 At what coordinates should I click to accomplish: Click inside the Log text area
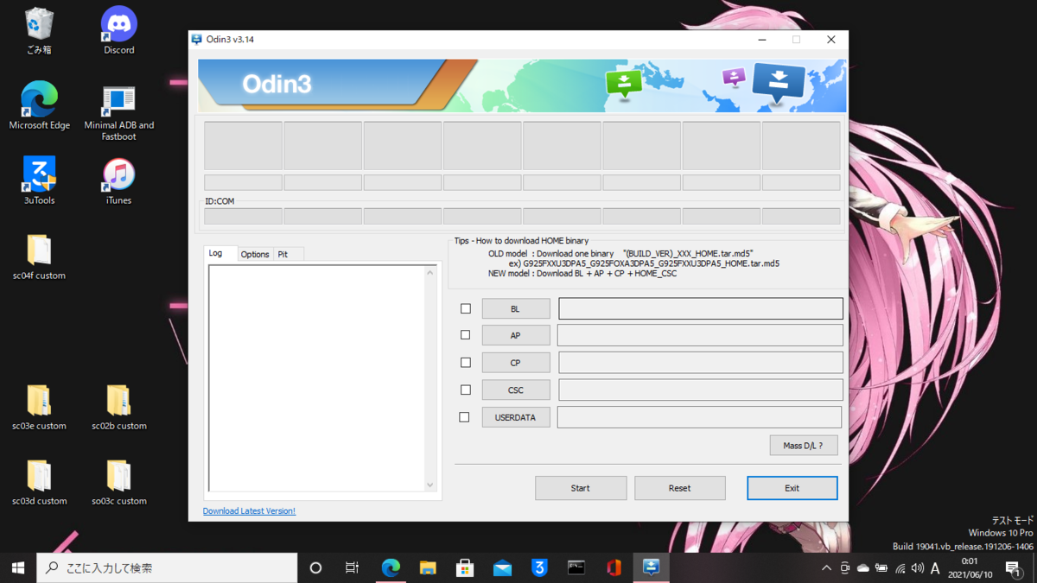tap(316, 378)
